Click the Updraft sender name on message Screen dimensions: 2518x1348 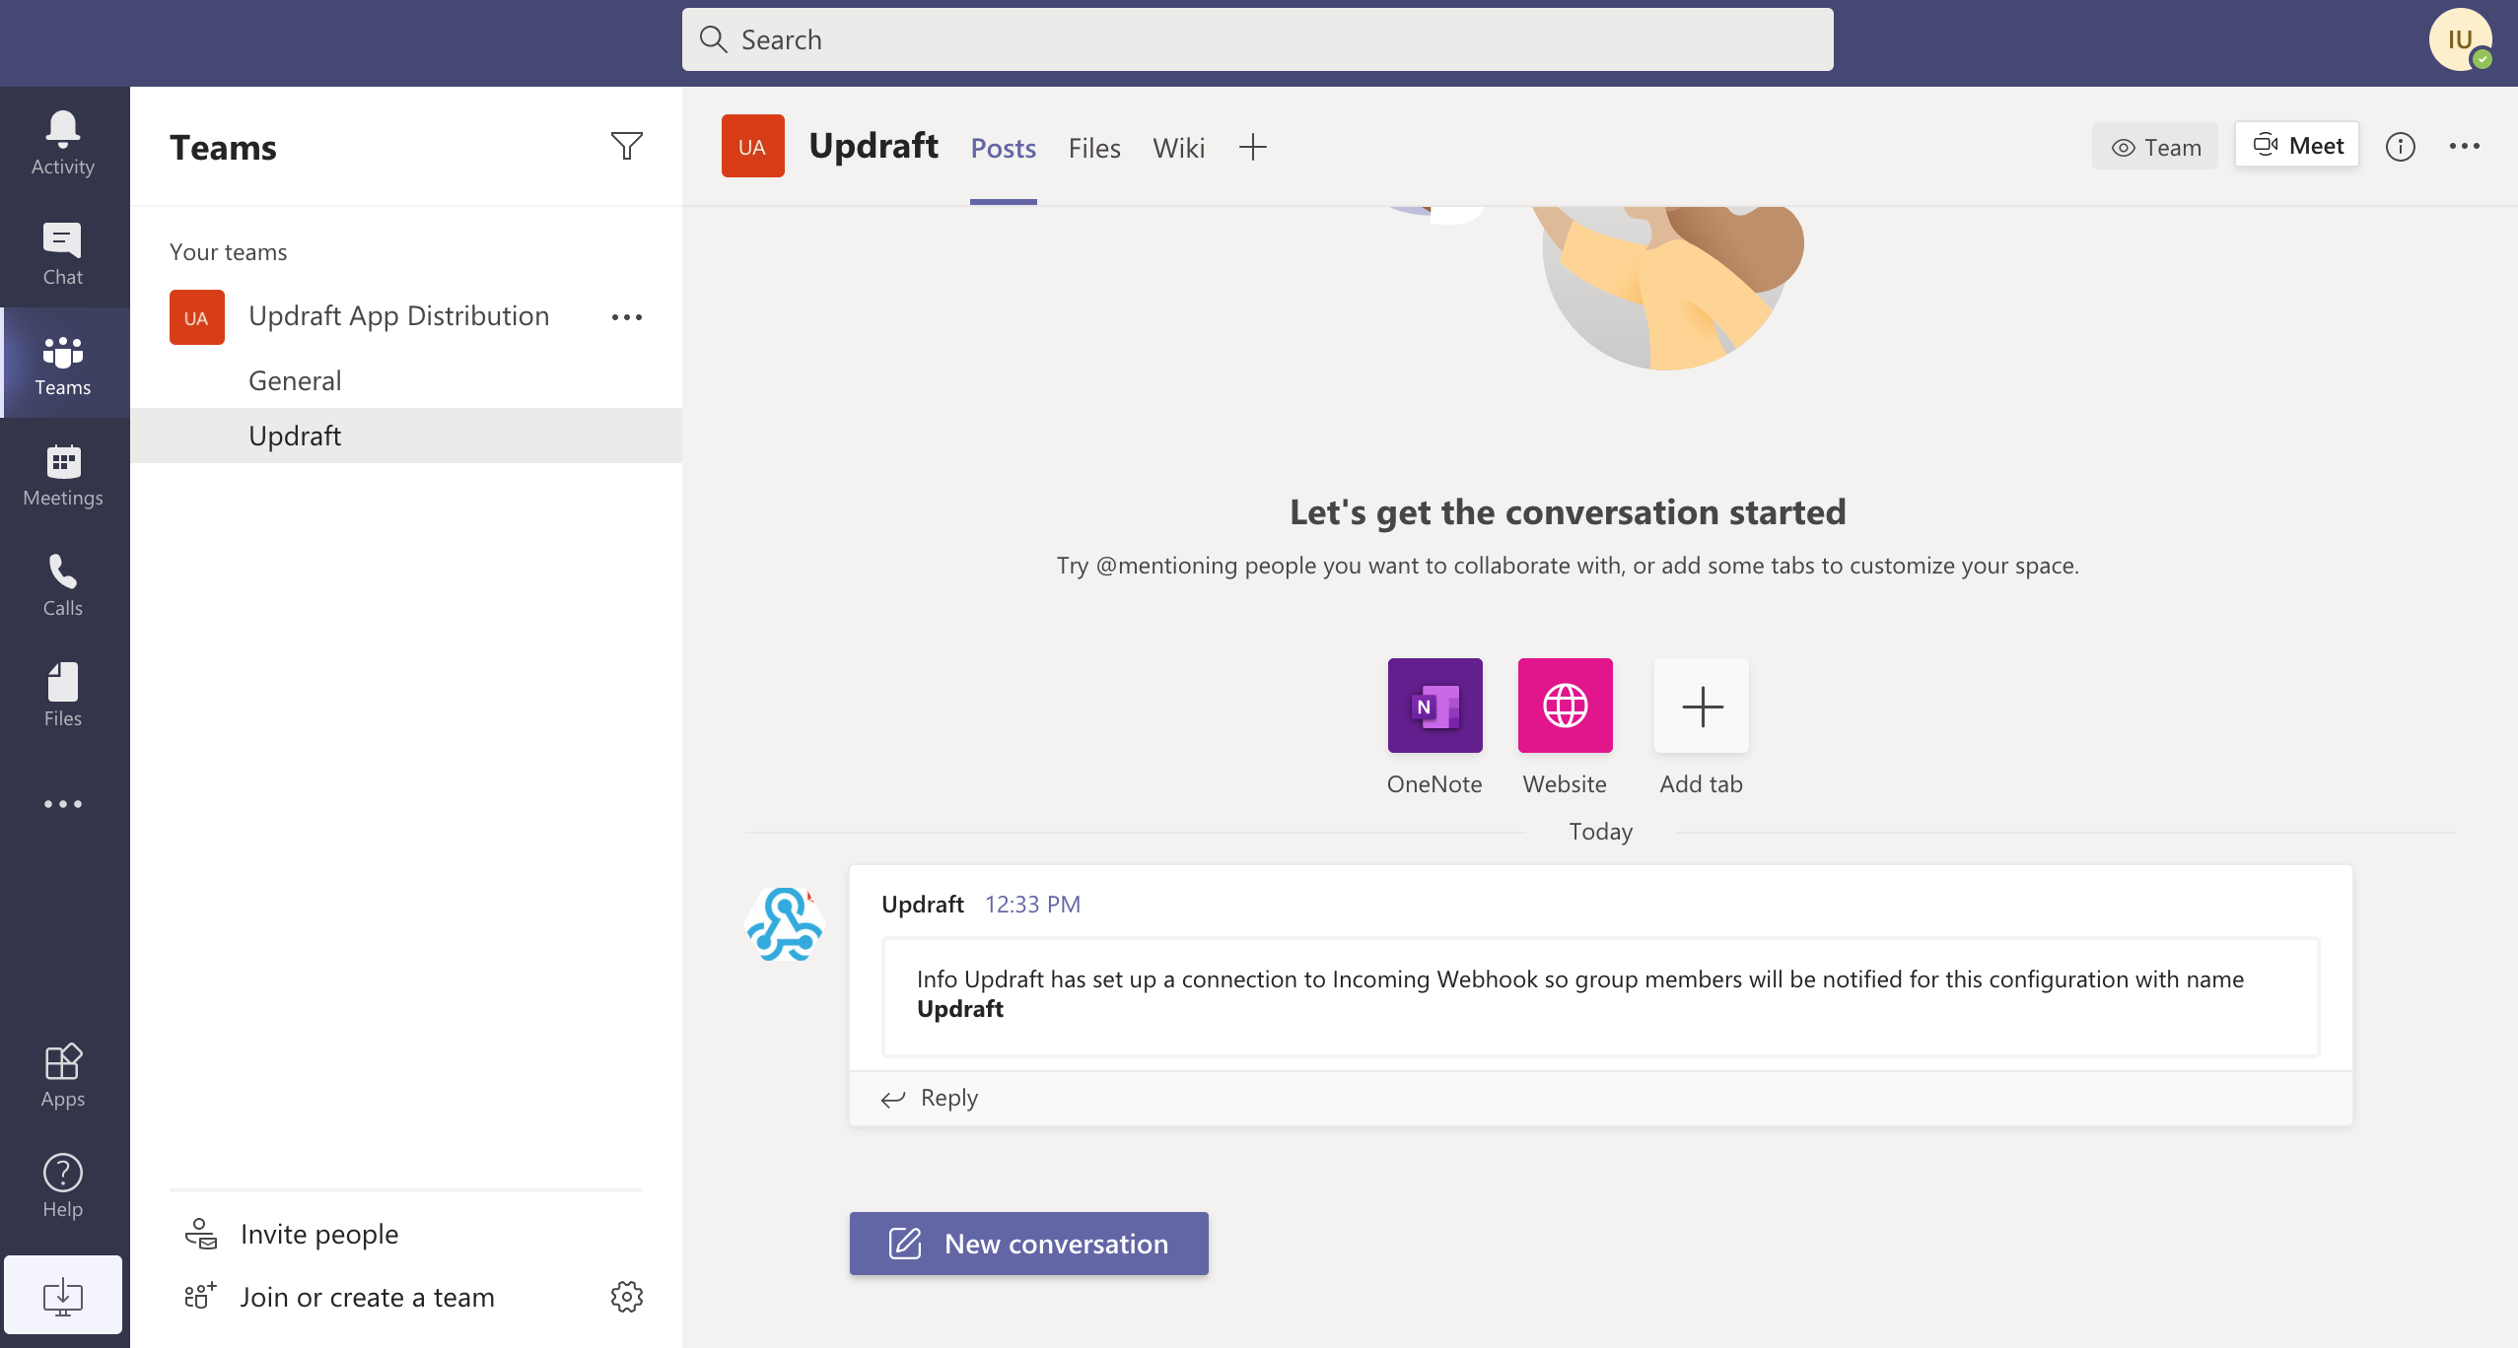click(x=923, y=904)
